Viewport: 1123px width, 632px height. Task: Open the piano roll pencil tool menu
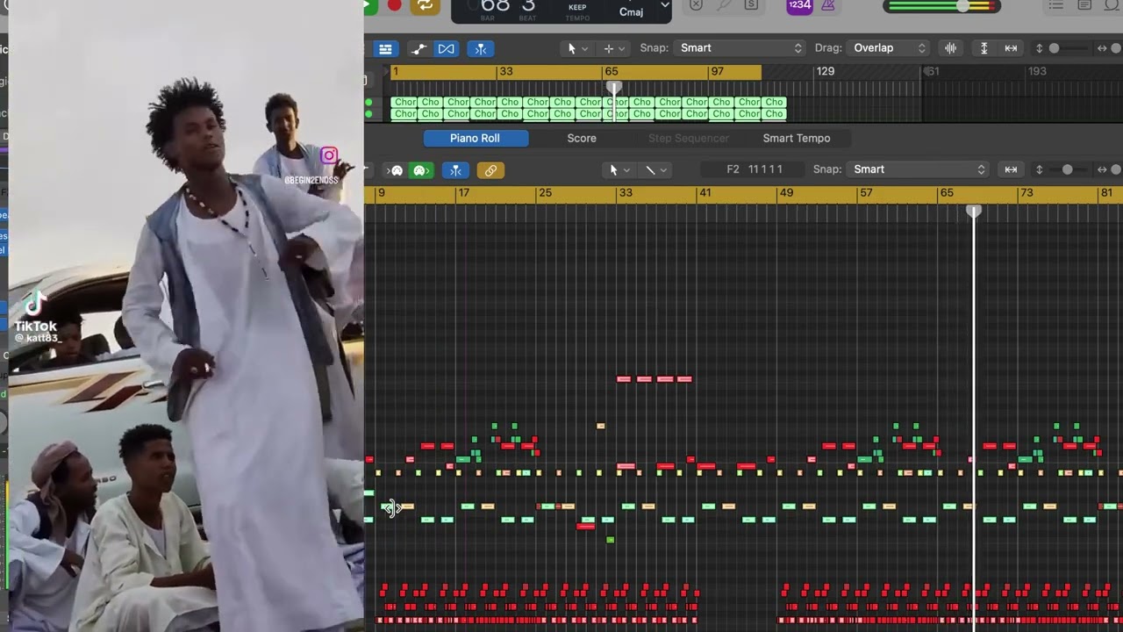[x=654, y=170]
